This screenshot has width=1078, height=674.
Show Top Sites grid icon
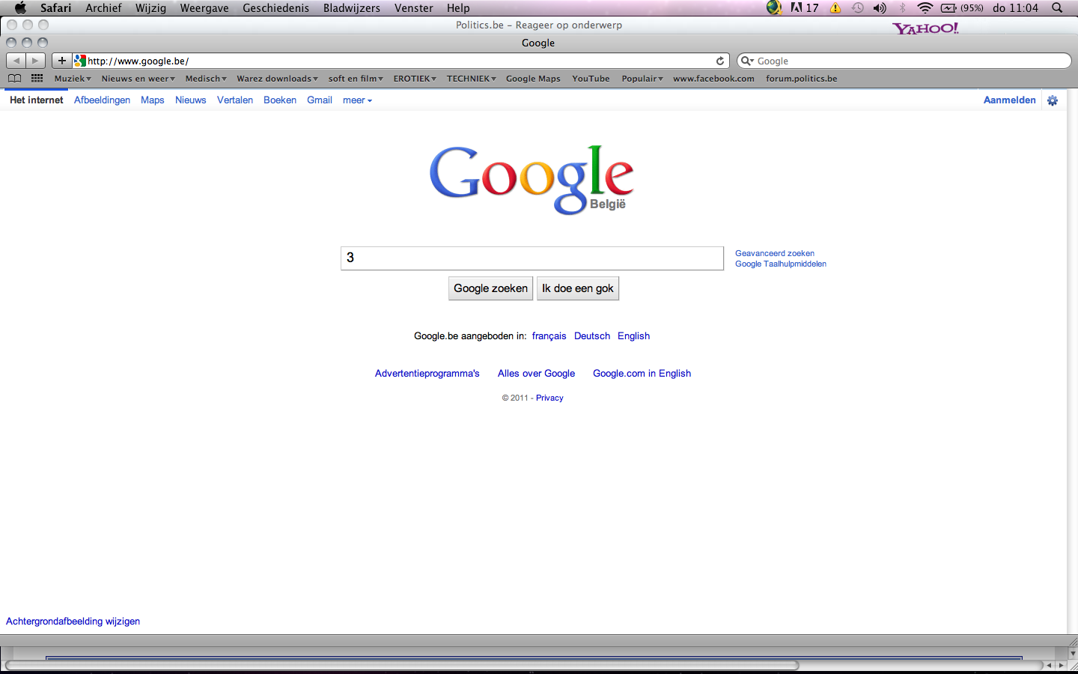coord(37,79)
